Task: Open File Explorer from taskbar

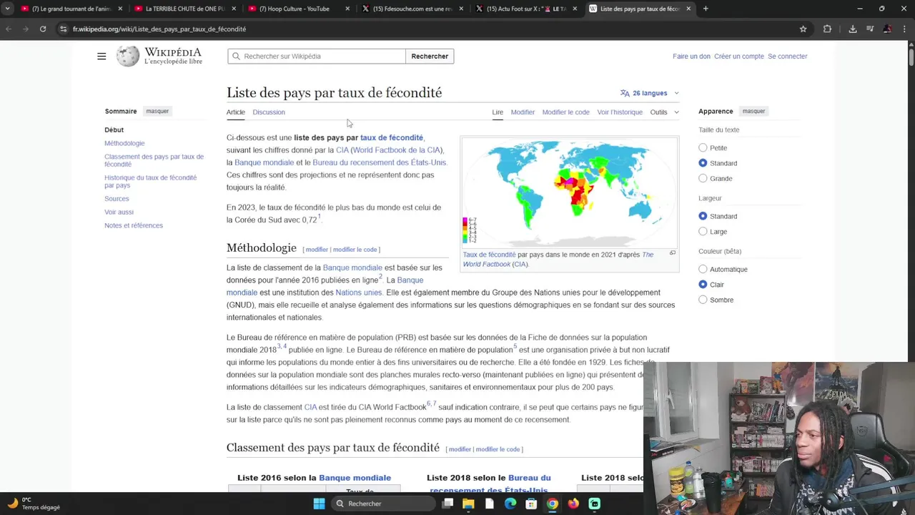Action: coord(468,504)
